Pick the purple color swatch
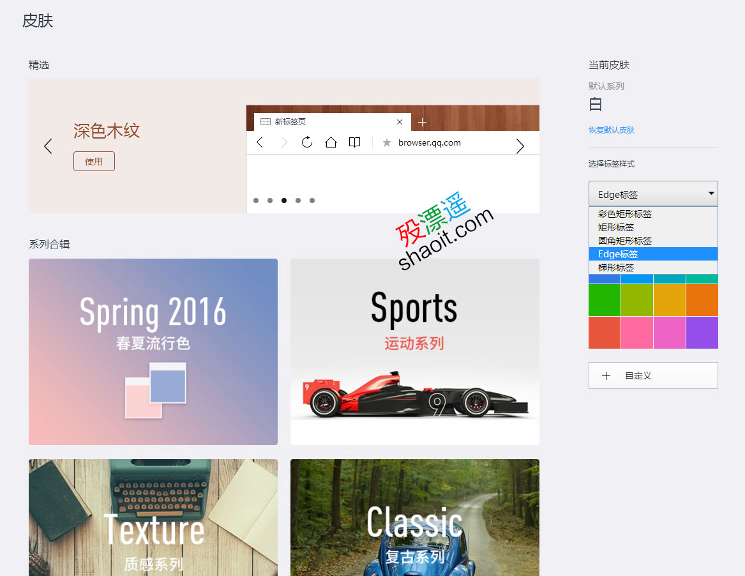745x576 pixels. click(x=702, y=333)
